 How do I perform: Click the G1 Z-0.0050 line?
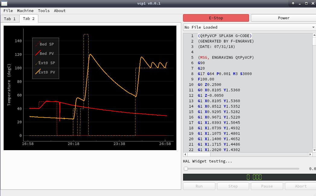210,96
